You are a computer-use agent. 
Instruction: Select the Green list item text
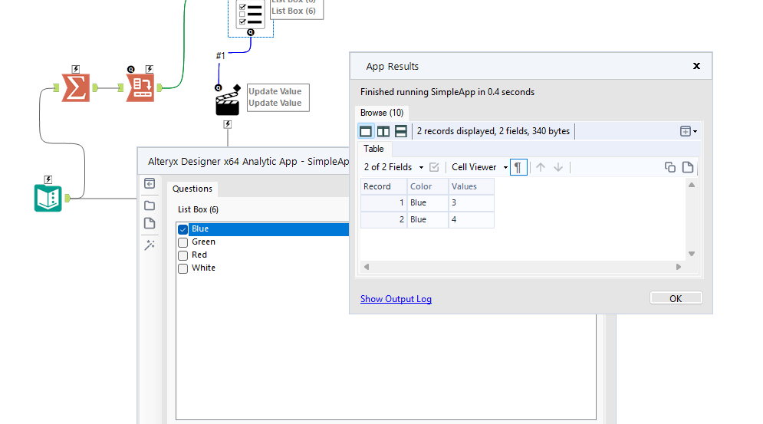[x=203, y=242]
